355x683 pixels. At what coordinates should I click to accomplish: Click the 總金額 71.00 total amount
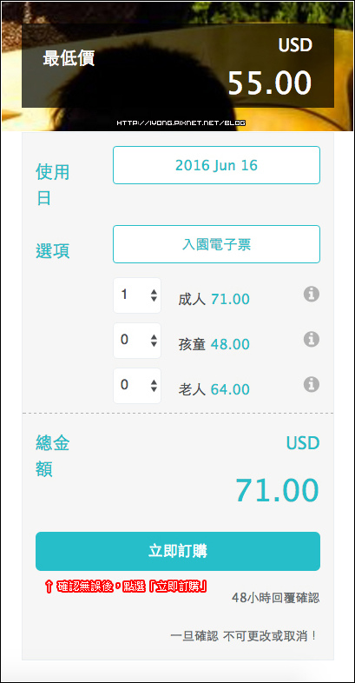pyautogui.click(x=278, y=490)
